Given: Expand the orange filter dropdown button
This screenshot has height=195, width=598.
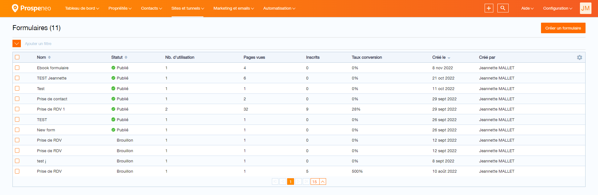Looking at the screenshot, I should coord(17,43).
